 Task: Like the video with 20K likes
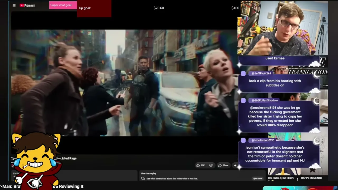200,165
